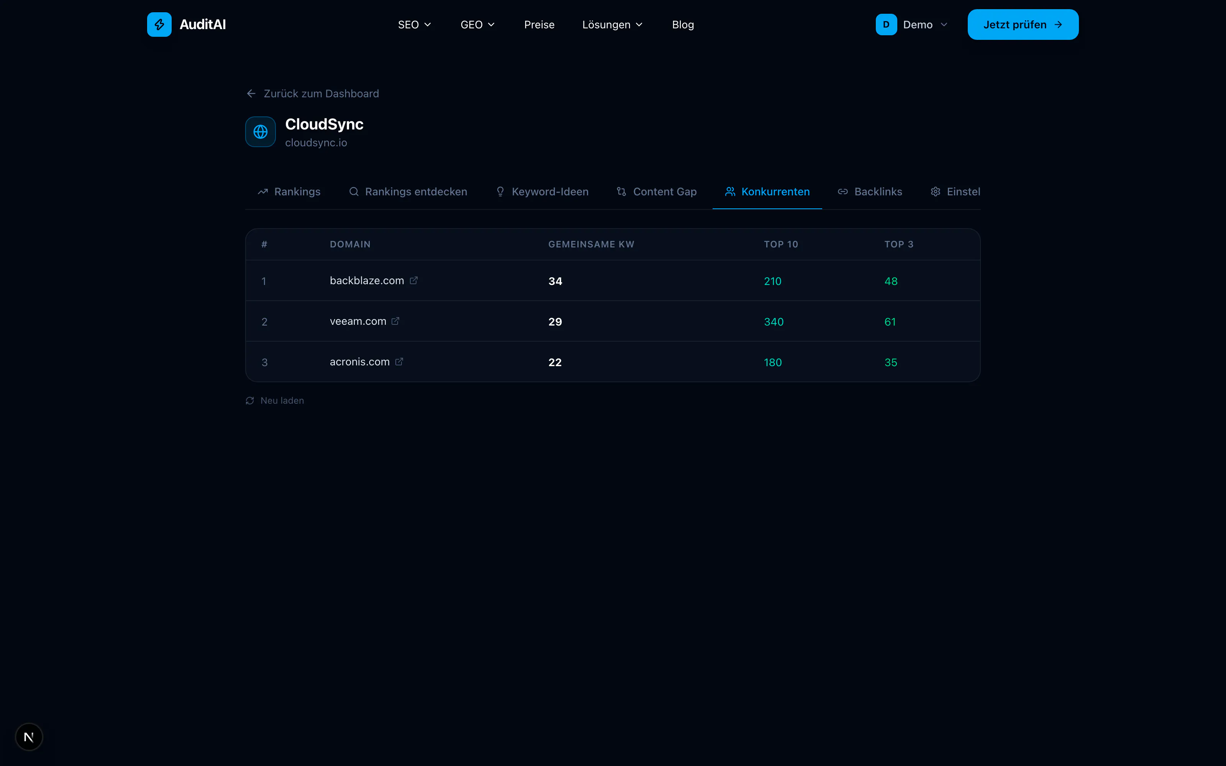Click the TOP 3 column header

pyautogui.click(x=899, y=244)
